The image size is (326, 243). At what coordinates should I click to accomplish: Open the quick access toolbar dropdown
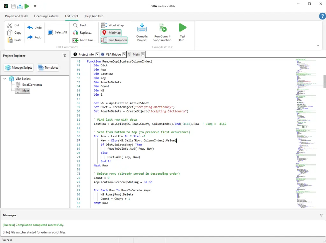[x=35, y=6]
